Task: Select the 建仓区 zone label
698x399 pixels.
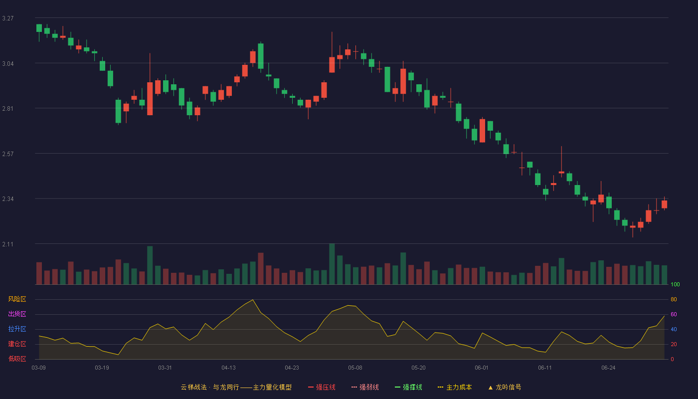Action: tap(17, 344)
